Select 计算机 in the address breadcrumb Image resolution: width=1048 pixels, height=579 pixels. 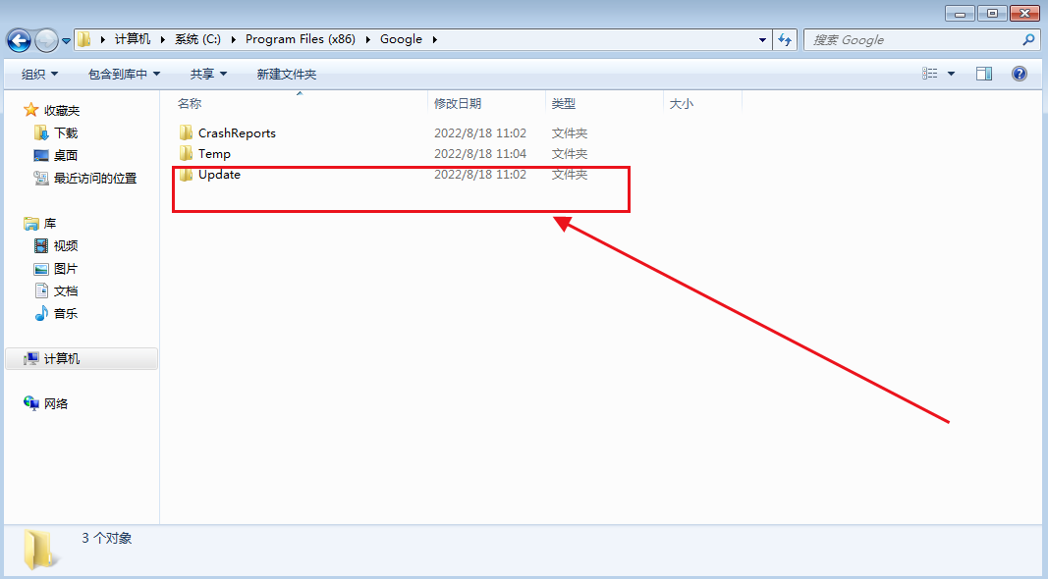(133, 39)
